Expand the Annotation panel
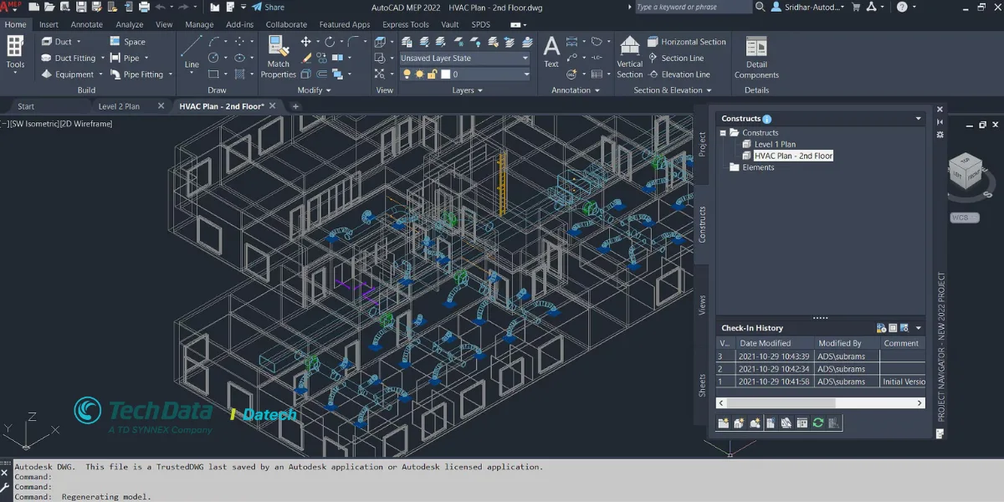Viewport: 1004px width, 502px height. 574,90
